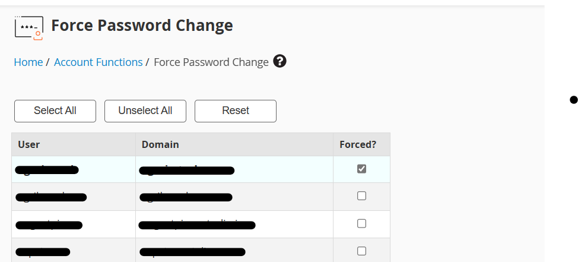This screenshot has height=262, width=578.
Task: Click the black dot in the right margin
Action: coord(573,100)
